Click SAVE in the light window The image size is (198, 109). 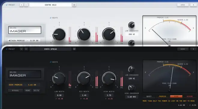coord(183,5)
